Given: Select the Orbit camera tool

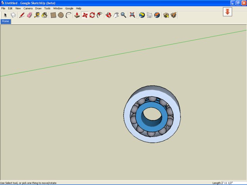Looking at the screenshot, I should click(x=108, y=15).
